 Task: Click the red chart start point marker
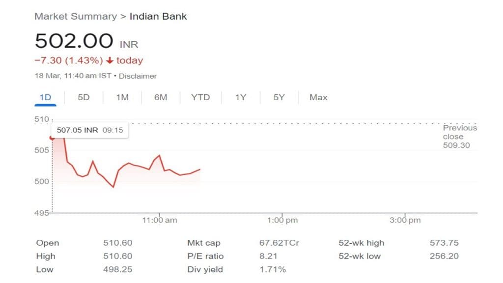52,138
